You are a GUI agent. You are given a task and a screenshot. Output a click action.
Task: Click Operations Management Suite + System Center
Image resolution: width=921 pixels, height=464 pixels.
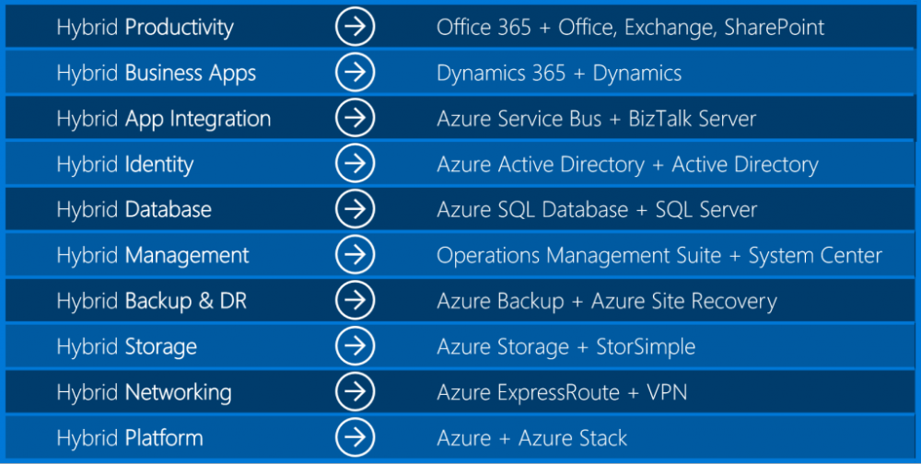point(659,256)
